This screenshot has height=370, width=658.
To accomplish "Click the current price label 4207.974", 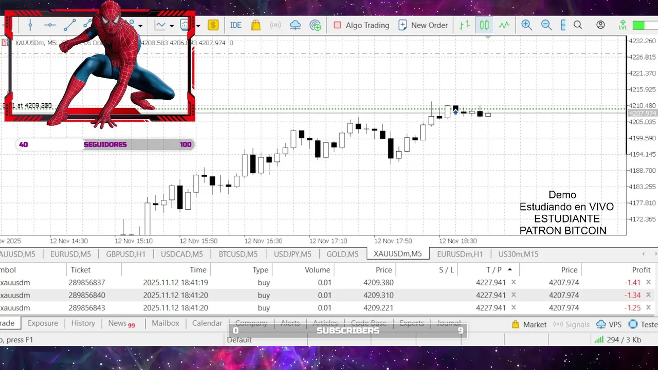I will [643, 113].
